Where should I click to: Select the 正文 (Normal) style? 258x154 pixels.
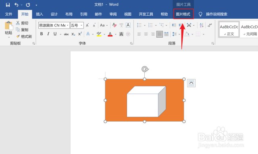point(229,30)
